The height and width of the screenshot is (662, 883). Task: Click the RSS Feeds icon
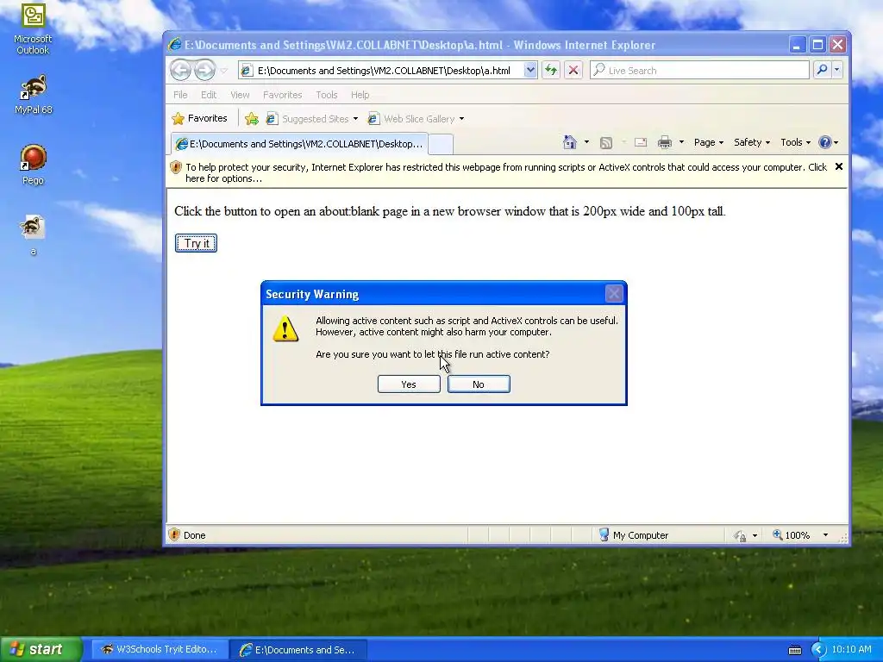pos(606,143)
